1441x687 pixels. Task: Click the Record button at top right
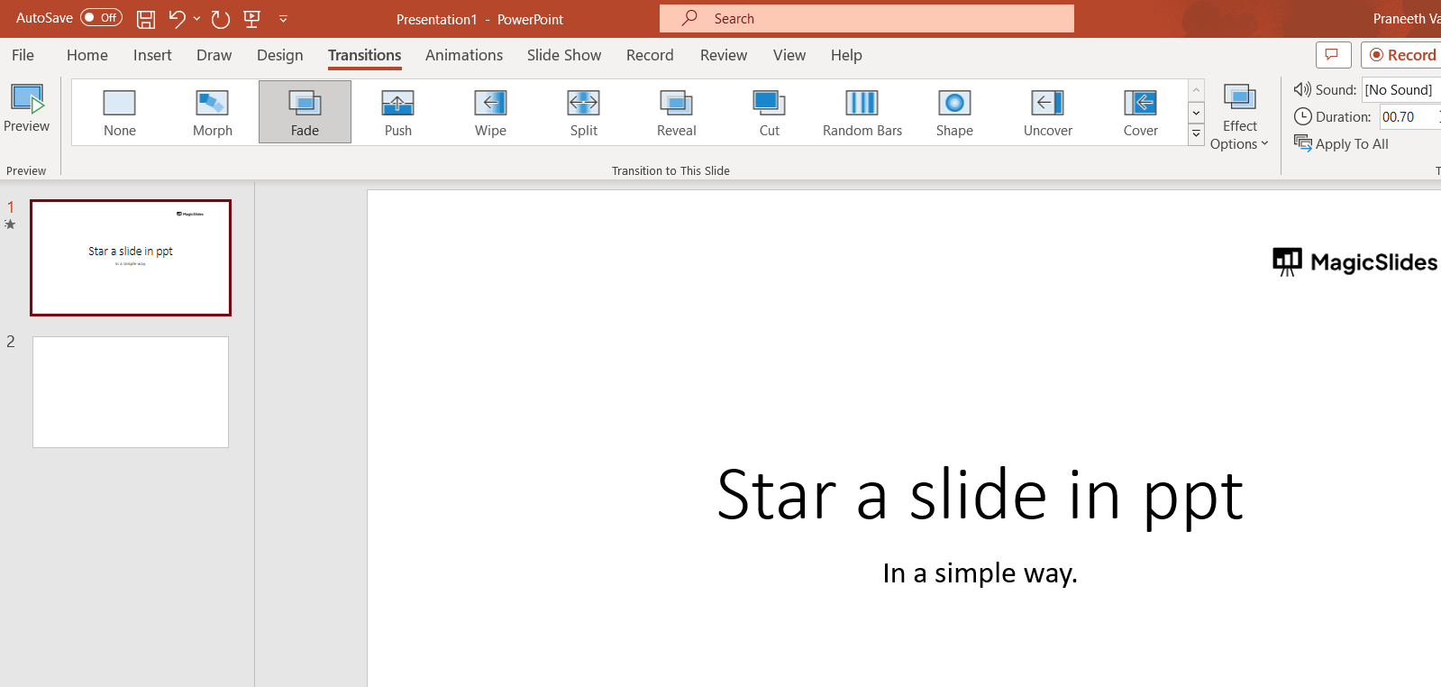pos(1402,55)
